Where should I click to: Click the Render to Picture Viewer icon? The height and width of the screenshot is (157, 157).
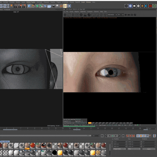point(20,6)
